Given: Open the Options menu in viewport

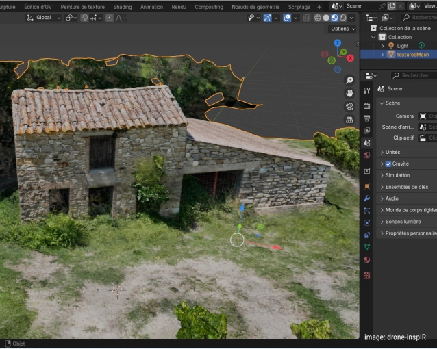Looking at the screenshot, I should (x=342, y=29).
